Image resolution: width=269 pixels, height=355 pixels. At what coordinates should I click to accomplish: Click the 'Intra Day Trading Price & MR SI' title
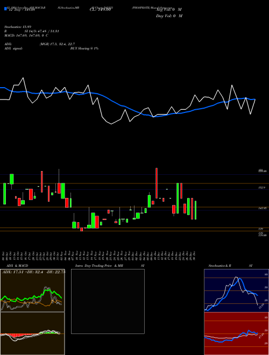(110, 266)
